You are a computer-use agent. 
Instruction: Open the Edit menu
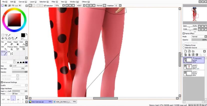click(x=13, y=2)
